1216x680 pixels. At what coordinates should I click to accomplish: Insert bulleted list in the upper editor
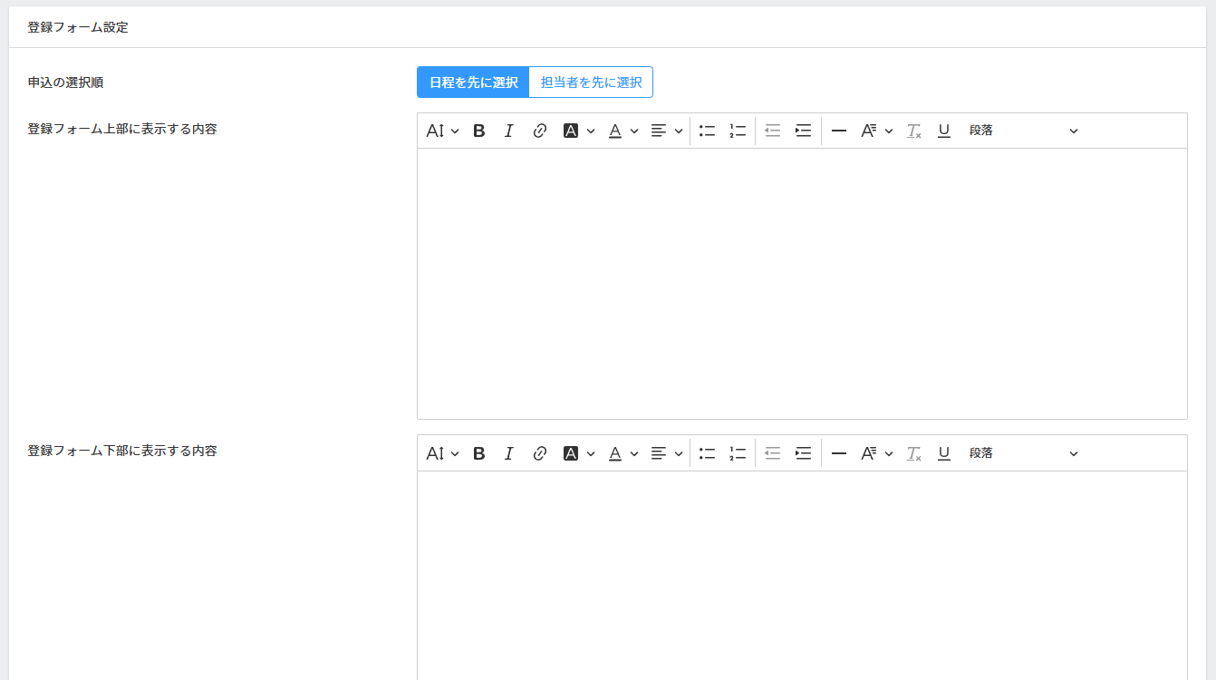708,131
